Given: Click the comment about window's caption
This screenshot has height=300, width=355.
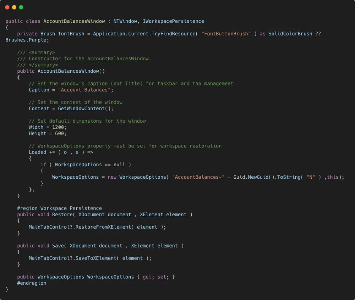Looking at the screenshot, I should click(131, 83).
